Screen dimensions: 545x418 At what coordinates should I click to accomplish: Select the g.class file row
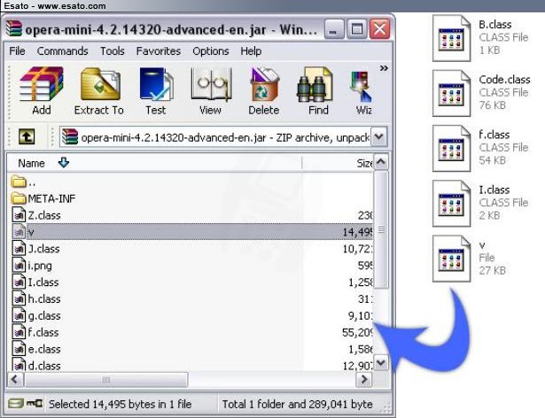pos(190,315)
